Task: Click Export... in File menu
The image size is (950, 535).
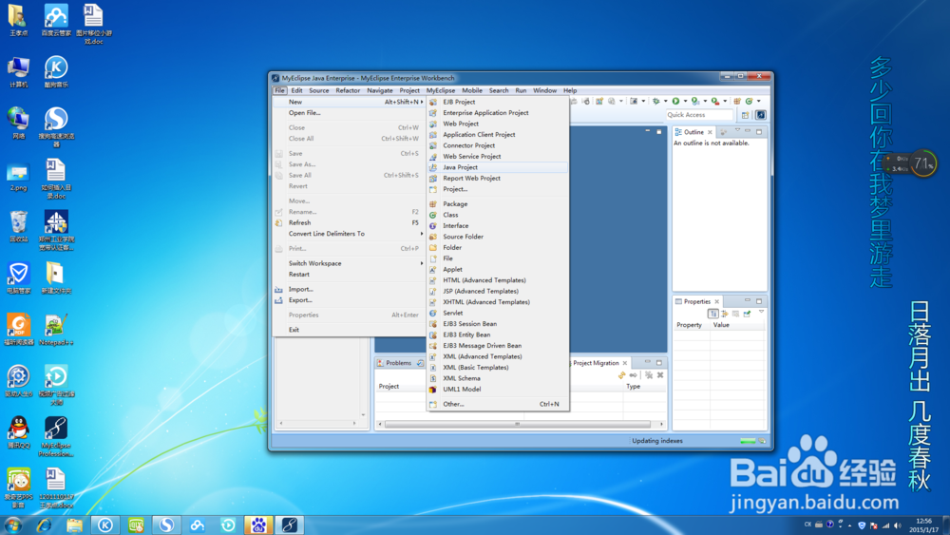Action: [x=349, y=300]
